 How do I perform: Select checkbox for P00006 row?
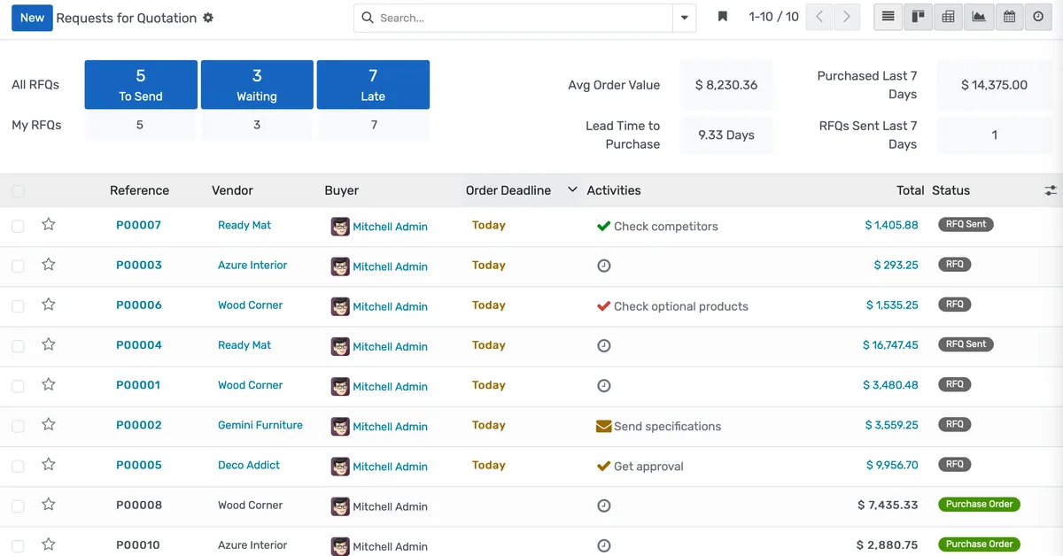(x=18, y=306)
